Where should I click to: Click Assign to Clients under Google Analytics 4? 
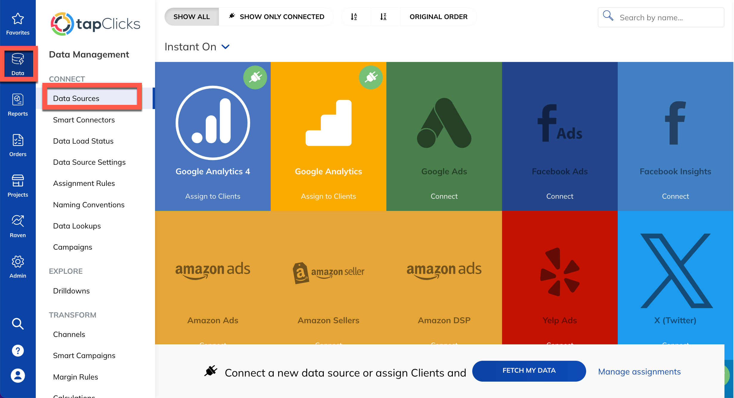click(213, 196)
